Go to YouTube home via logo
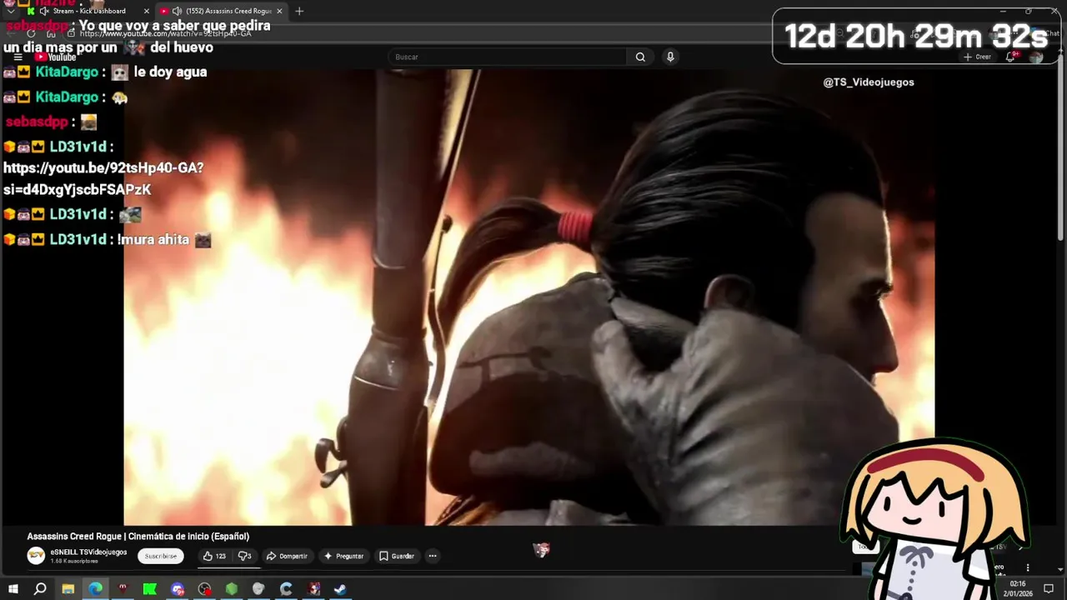Image resolution: width=1067 pixels, height=600 pixels. [56, 57]
